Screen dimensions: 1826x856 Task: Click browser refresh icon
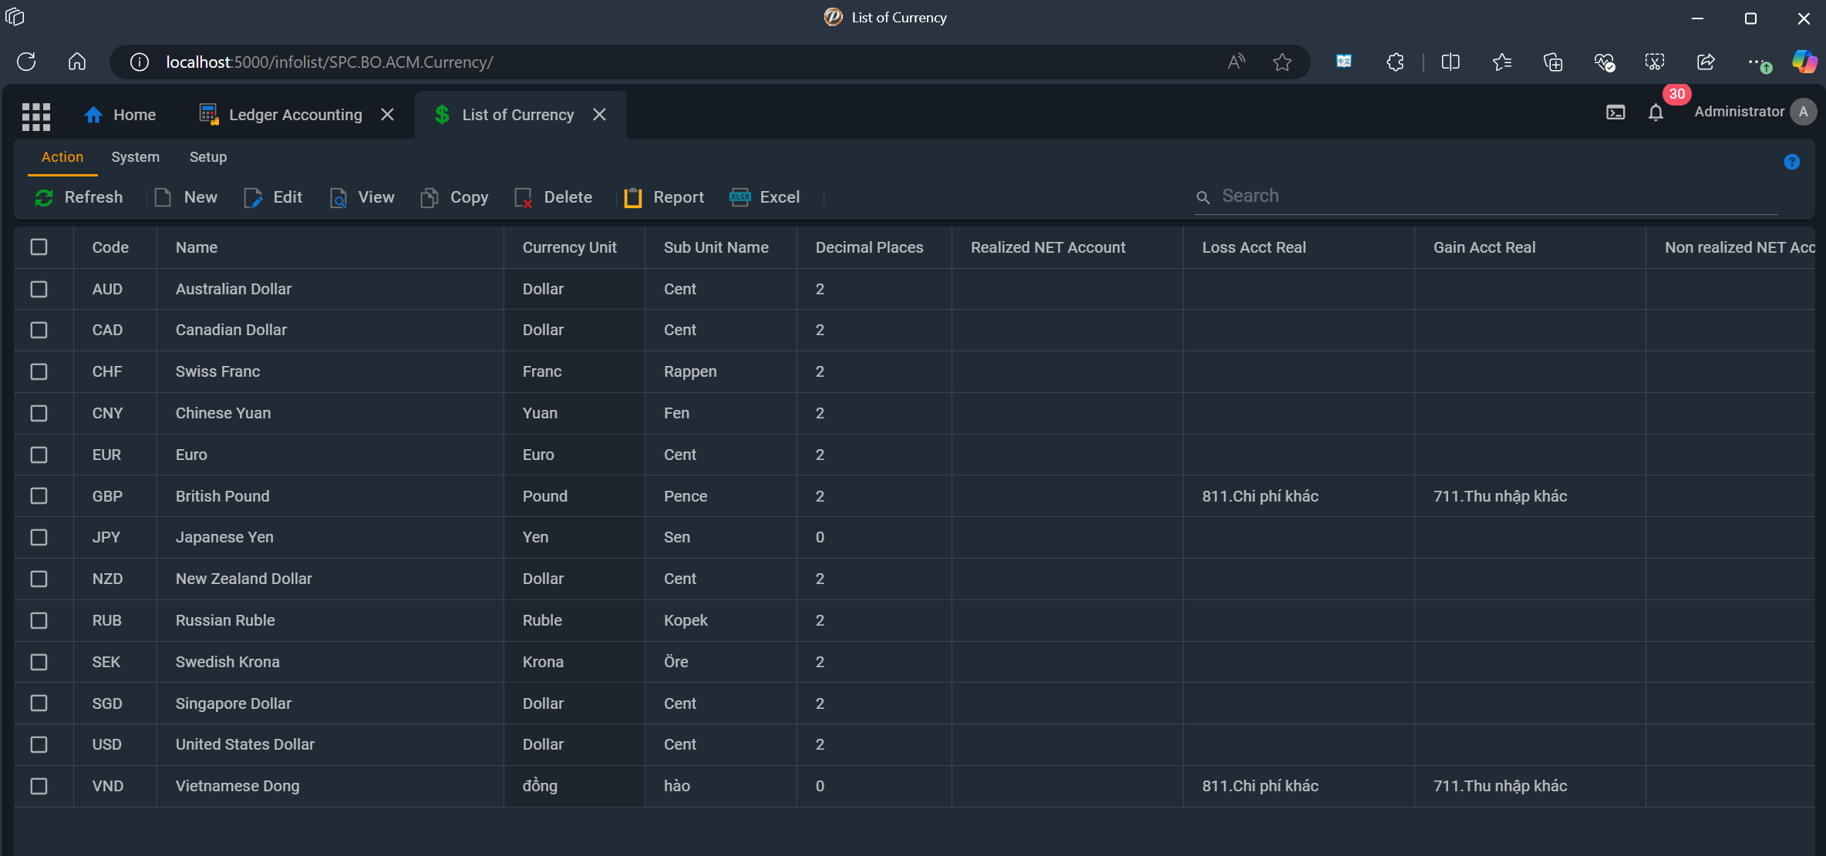tap(26, 62)
